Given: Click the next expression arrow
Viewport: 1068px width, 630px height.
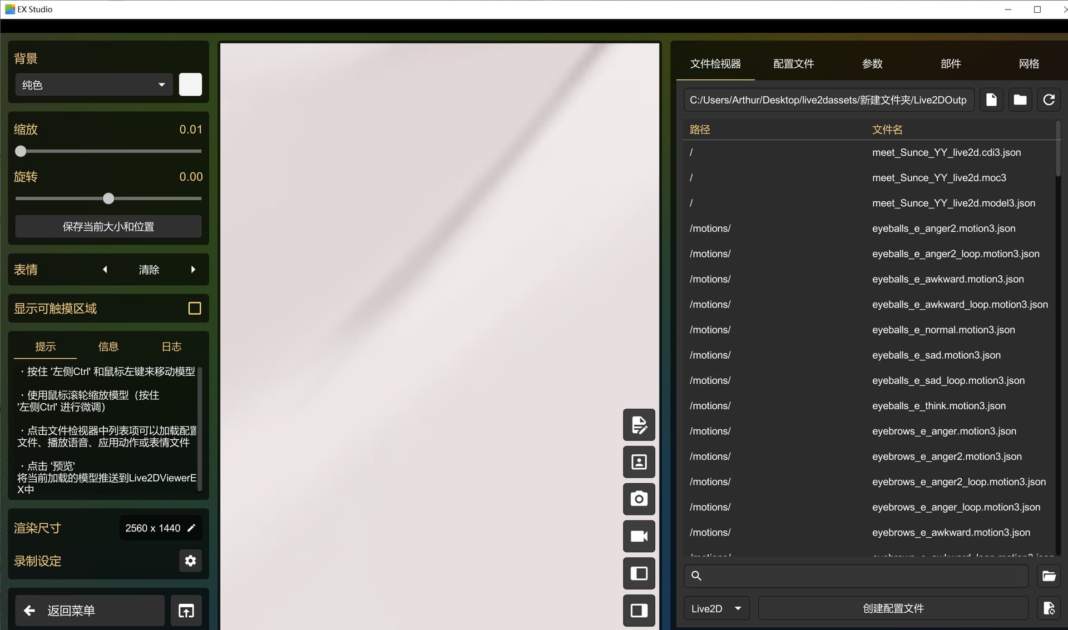Looking at the screenshot, I should coord(193,270).
